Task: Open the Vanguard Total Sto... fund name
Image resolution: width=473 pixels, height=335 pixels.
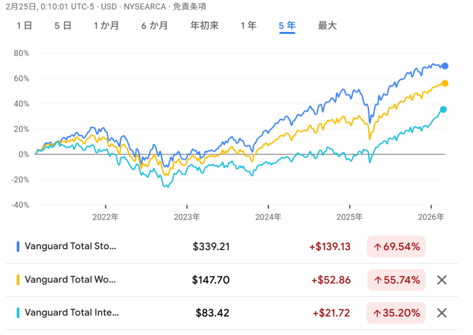Action: click(x=70, y=246)
